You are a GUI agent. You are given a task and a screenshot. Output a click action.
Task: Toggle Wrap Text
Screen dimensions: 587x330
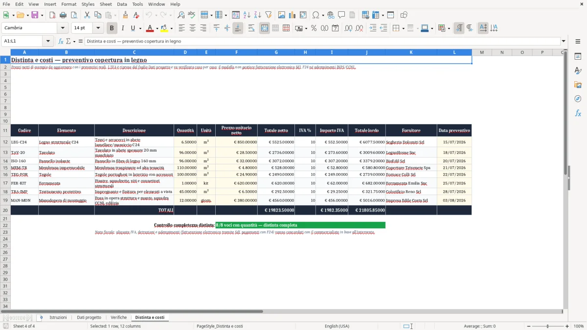251,28
